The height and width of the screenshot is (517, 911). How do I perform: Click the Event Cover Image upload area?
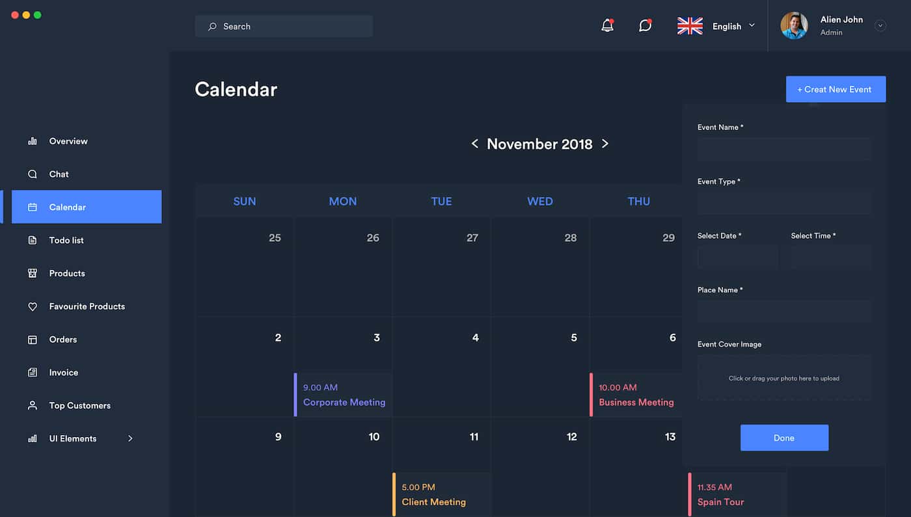point(784,378)
